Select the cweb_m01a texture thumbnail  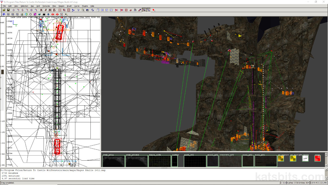[114, 161]
